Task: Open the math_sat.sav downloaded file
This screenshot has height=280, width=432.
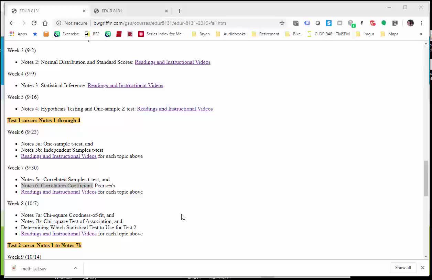Action: tap(34, 269)
